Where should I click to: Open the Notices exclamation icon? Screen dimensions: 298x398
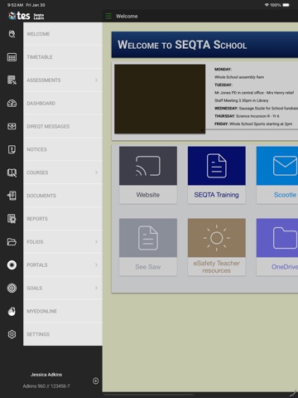click(x=12, y=149)
